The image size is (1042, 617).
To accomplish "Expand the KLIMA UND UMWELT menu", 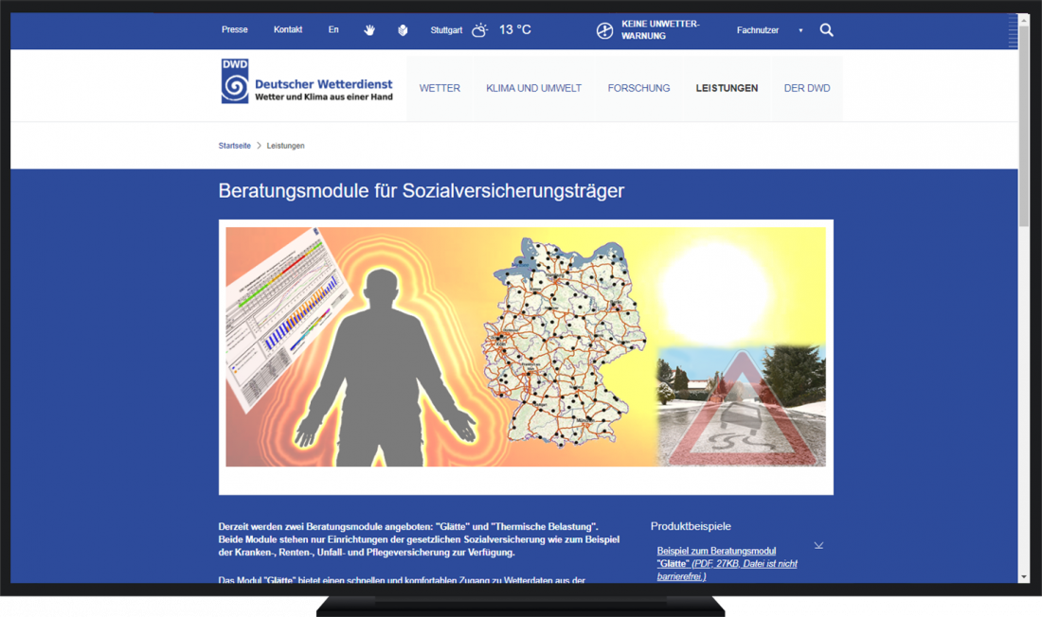I will [533, 87].
